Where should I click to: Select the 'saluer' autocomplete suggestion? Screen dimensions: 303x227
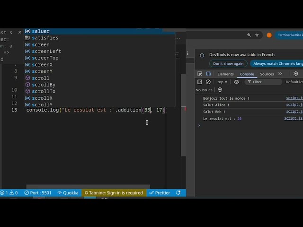point(99,31)
